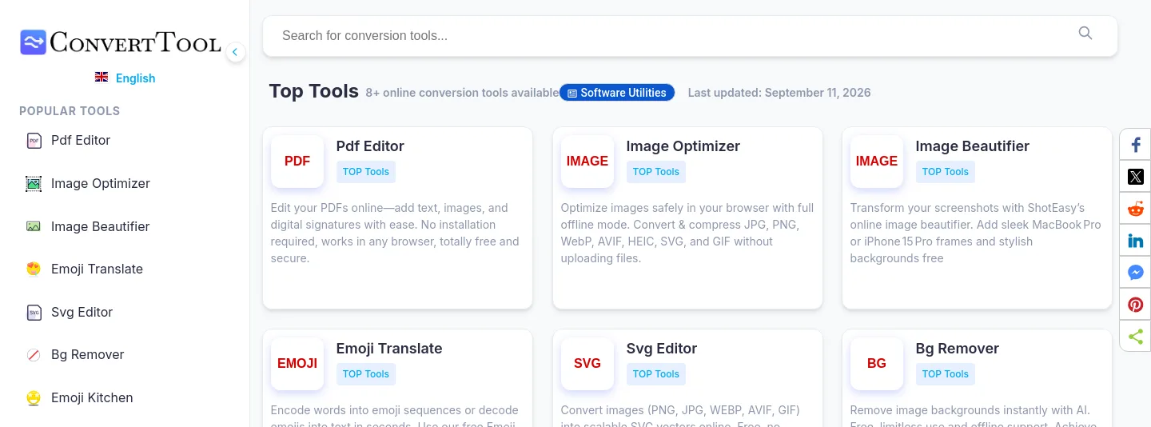Click the Emoji Translate sidebar icon

point(34,269)
